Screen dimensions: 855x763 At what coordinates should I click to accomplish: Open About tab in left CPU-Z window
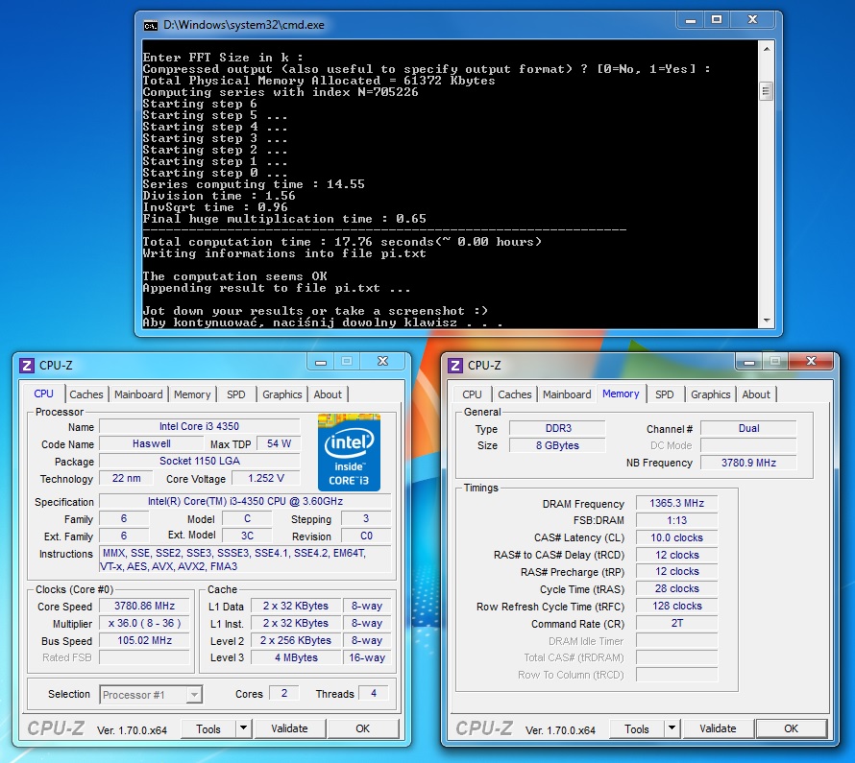click(328, 394)
